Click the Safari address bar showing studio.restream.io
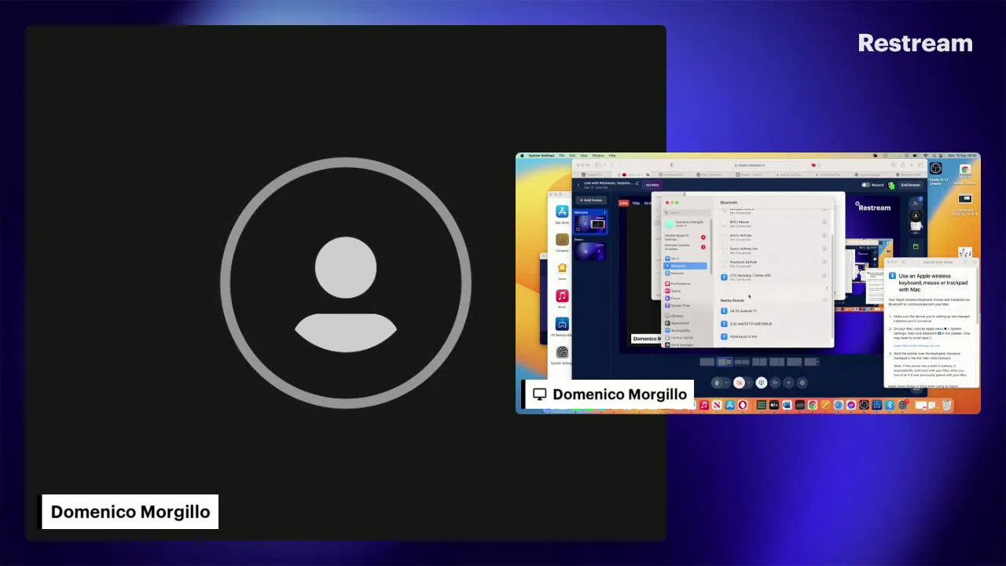1006x566 pixels. [749, 165]
